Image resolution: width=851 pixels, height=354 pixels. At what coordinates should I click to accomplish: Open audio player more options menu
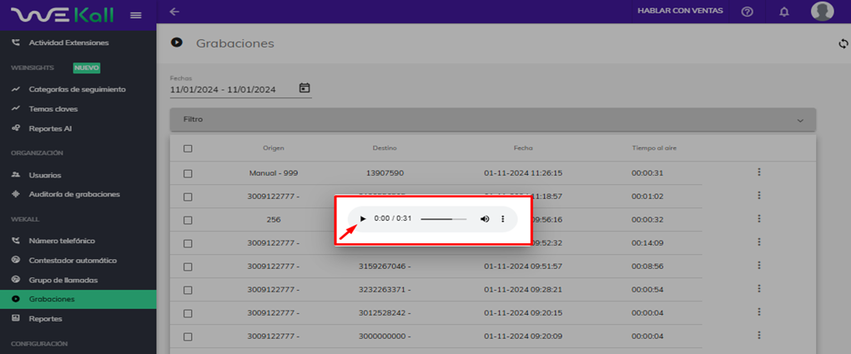click(x=502, y=219)
